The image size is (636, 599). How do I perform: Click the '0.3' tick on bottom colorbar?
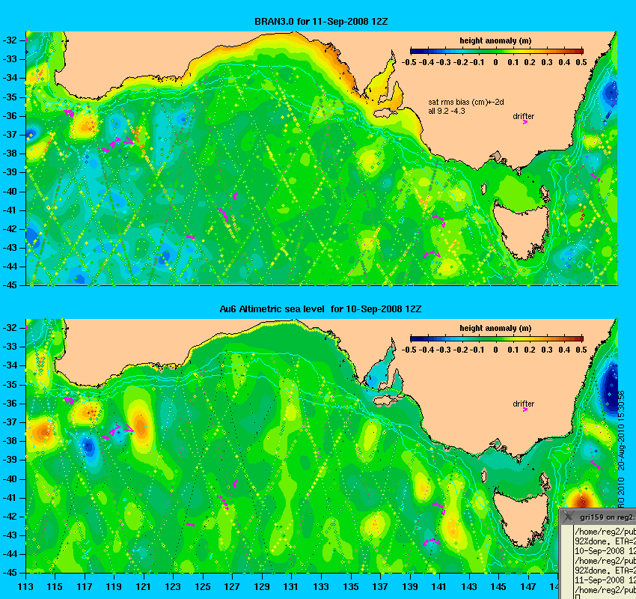pyautogui.click(x=547, y=350)
